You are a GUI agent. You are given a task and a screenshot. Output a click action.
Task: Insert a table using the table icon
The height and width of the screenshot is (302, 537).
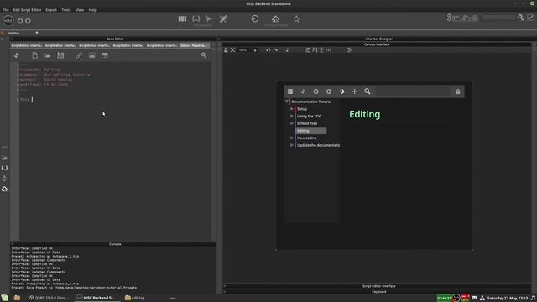point(105,55)
